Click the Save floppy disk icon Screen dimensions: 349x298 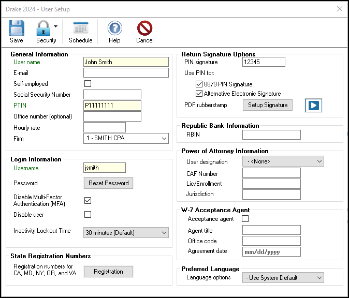click(17, 28)
